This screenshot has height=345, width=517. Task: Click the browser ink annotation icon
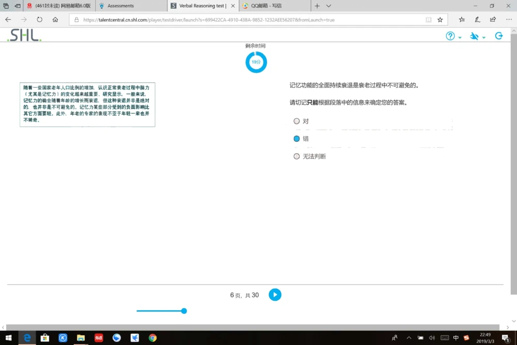point(476,19)
